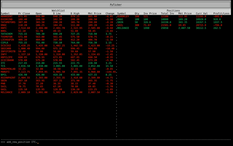Screen dimensions: 233x146
Task: Select ASHOKLEY symbol in Positions
Action: 123,16
